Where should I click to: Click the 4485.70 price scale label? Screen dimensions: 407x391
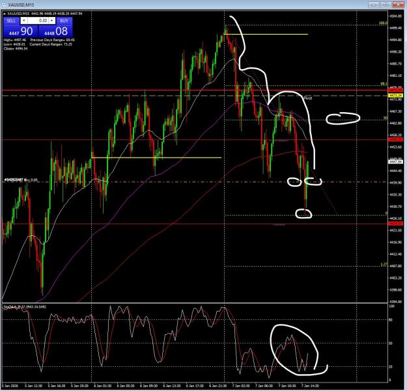point(395,64)
